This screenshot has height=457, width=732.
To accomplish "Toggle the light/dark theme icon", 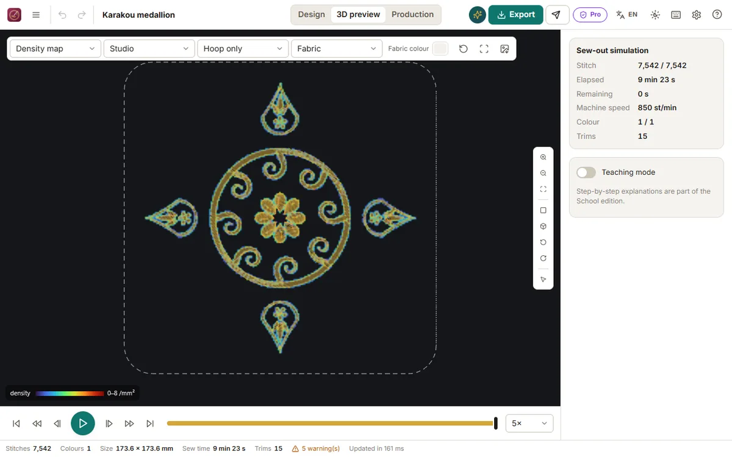I will [655, 15].
